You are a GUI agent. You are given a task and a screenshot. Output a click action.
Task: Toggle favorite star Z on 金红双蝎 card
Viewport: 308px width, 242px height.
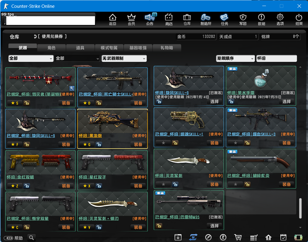[15, 186]
